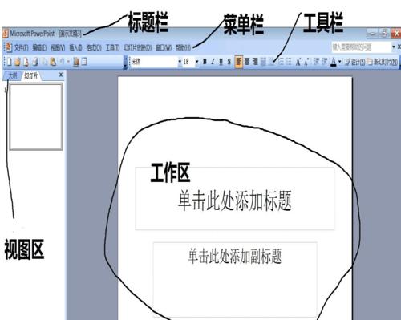Screen dimensions: 401x320
Task: Click the Center align icon
Action: [247, 62]
